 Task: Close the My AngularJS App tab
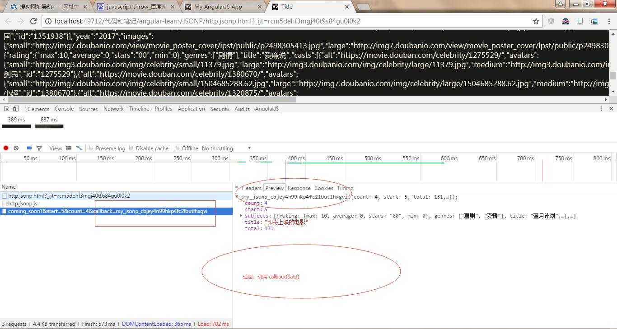click(x=260, y=7)
